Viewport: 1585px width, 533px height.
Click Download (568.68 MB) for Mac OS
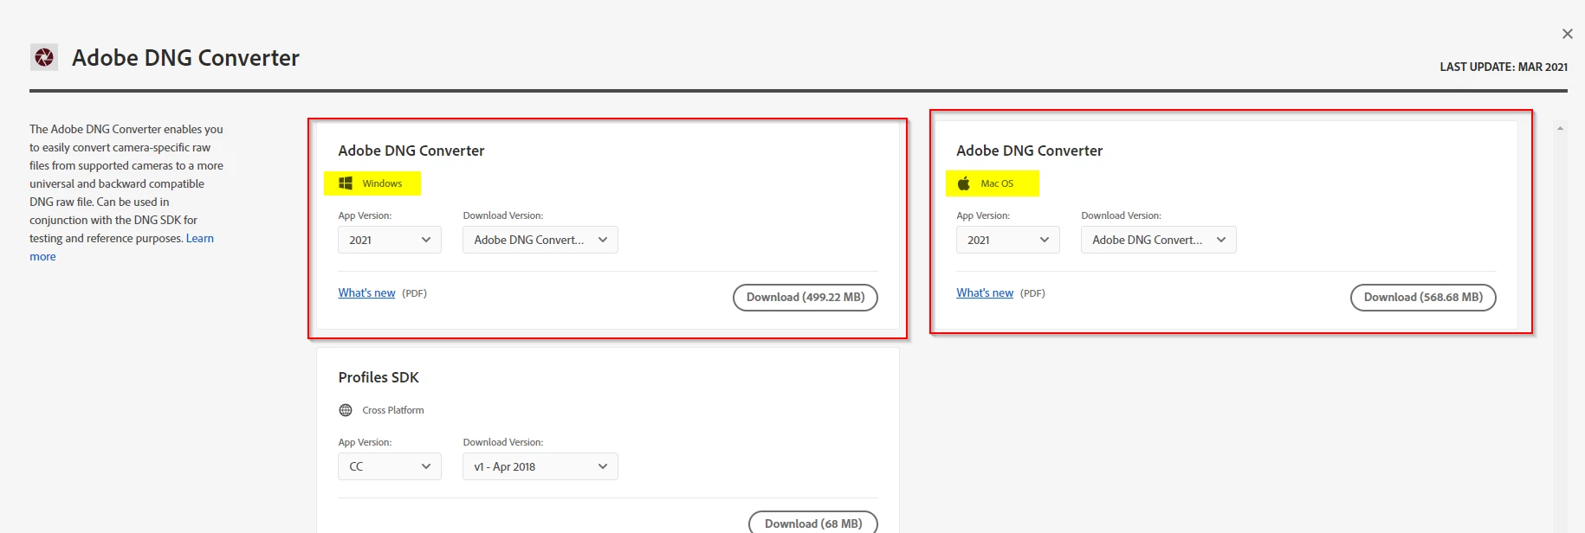(1423, 297)
